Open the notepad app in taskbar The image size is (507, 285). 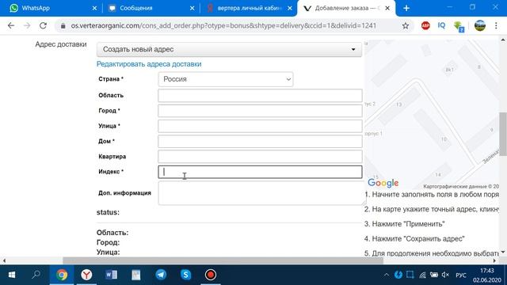136,275
